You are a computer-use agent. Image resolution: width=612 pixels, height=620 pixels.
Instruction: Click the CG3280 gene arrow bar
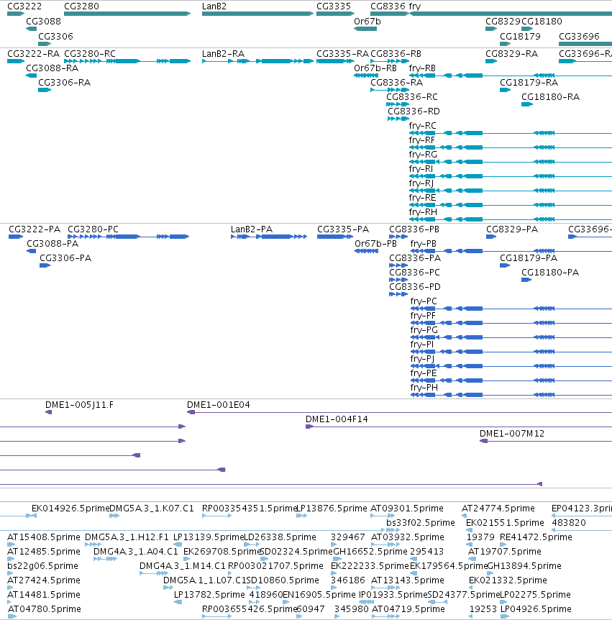[x=127, y=14]
